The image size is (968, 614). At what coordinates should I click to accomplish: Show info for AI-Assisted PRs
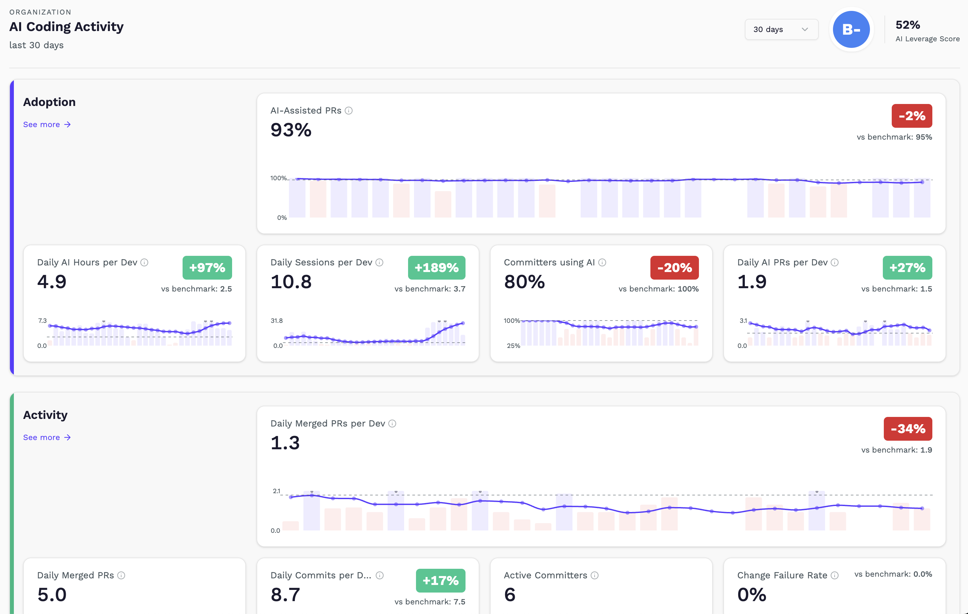click(349, 111)
